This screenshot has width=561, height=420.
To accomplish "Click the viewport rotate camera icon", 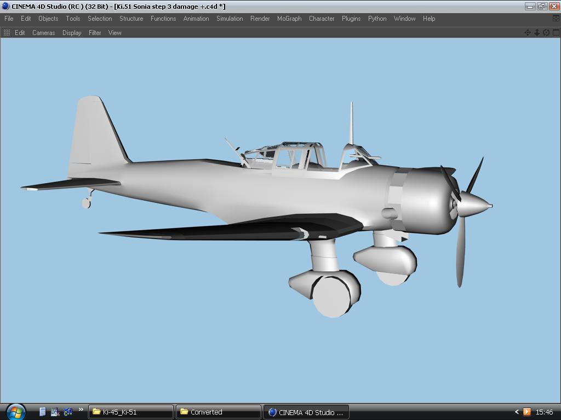I will coord(546,33).
